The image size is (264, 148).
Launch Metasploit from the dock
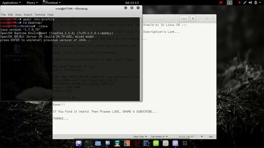coord(108,143)
